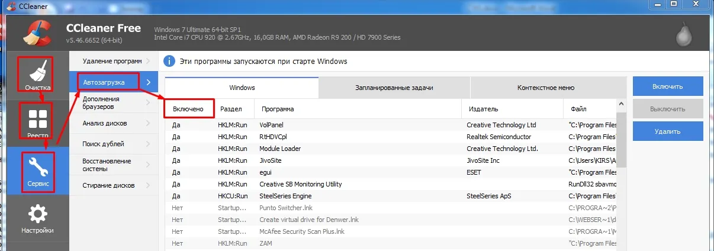Select the Punto Switcher.lnk row
The image size is (714, 251).
[391, 208]
